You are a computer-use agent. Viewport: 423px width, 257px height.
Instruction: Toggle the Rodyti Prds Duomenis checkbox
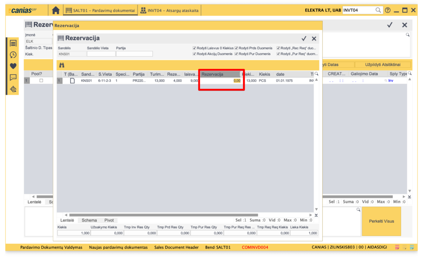tap(236, 48)
